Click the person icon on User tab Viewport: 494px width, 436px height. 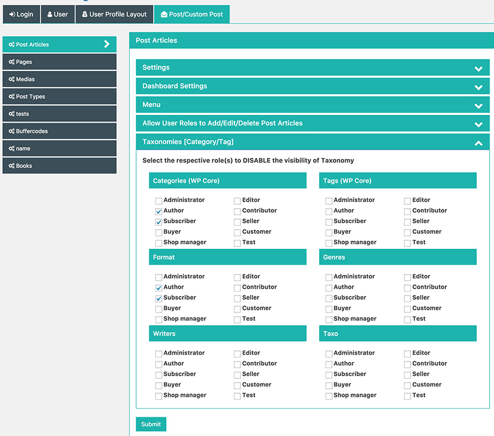(x=50, y=14)
